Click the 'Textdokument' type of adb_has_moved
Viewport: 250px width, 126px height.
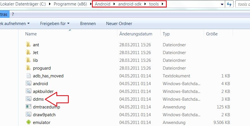click(176, 76)
